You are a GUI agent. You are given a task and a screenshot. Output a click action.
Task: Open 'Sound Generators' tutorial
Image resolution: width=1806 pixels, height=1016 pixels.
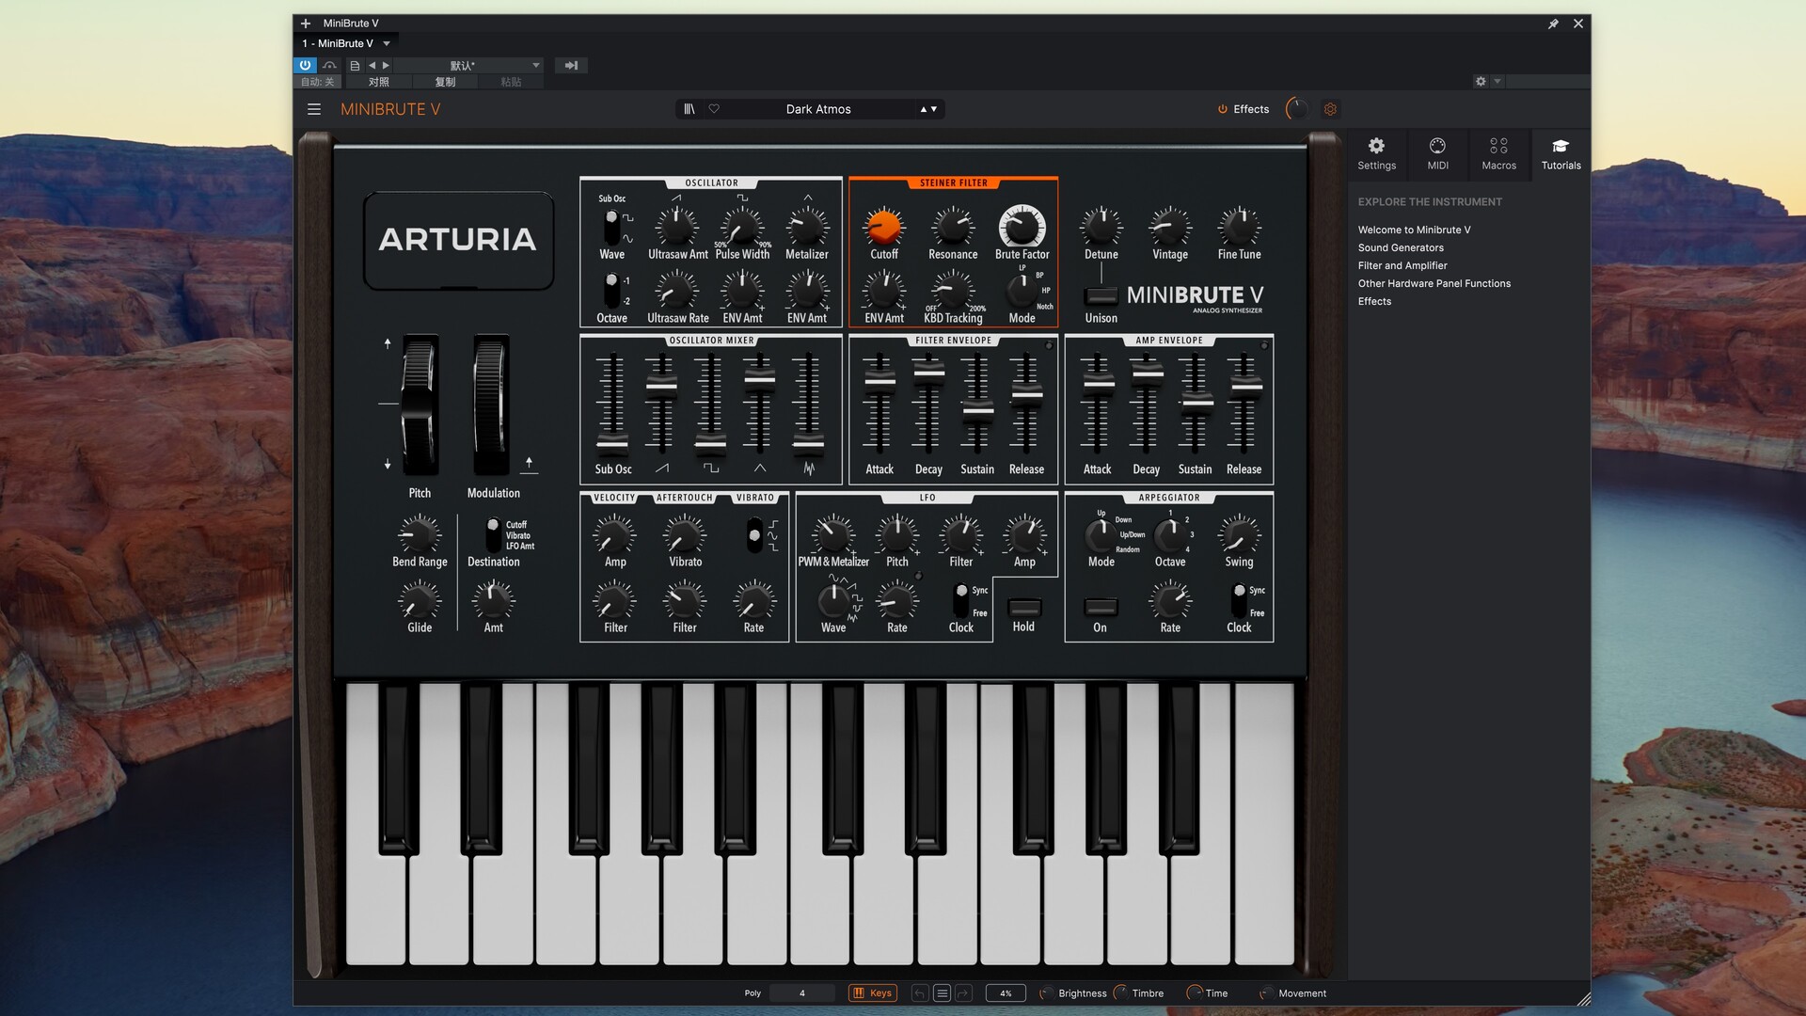[x=1401, y=247]
